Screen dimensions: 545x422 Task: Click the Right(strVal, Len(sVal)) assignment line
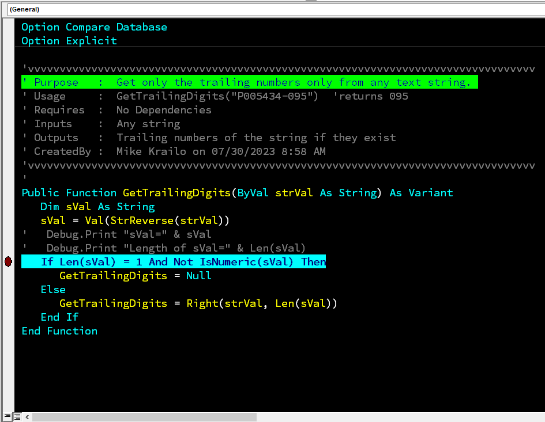coord(198,303)
